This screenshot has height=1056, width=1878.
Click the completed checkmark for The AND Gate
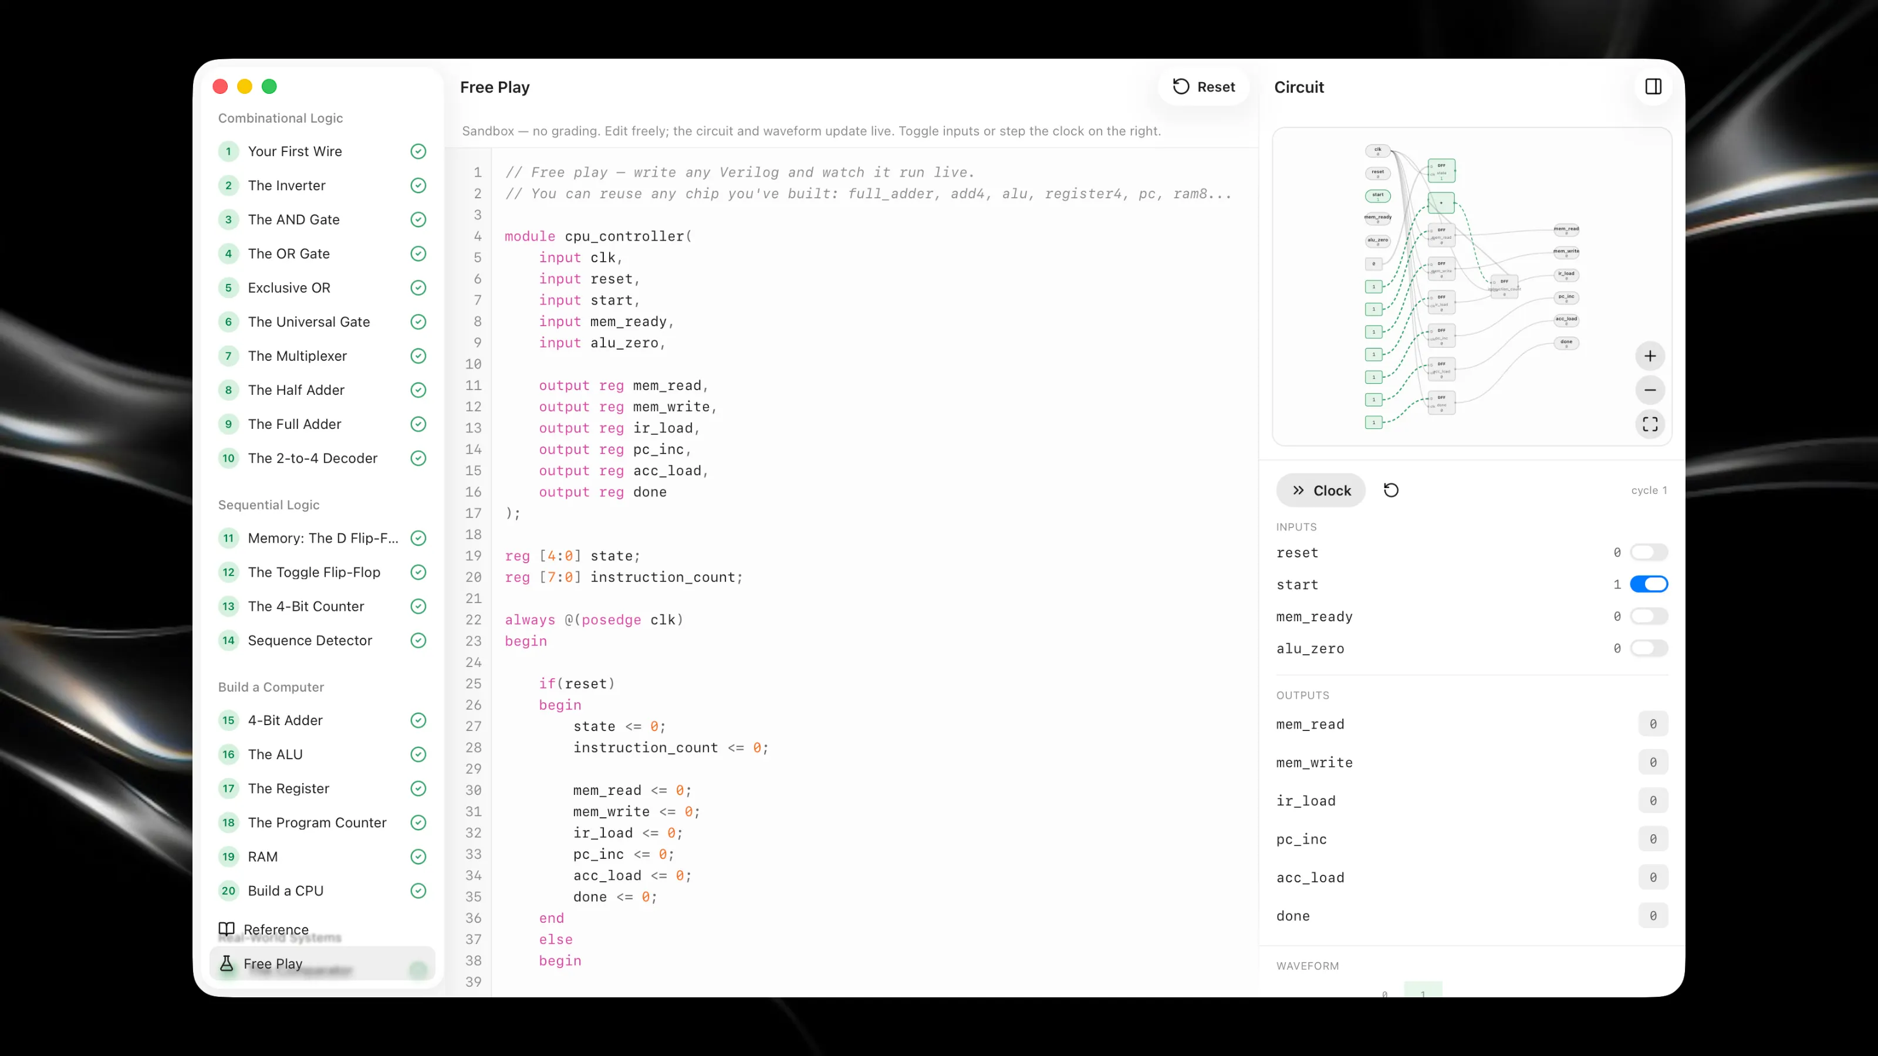point(418,219)
